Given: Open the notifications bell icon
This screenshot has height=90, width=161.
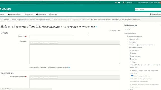Looking at the screenshot, I should point(116,3).
